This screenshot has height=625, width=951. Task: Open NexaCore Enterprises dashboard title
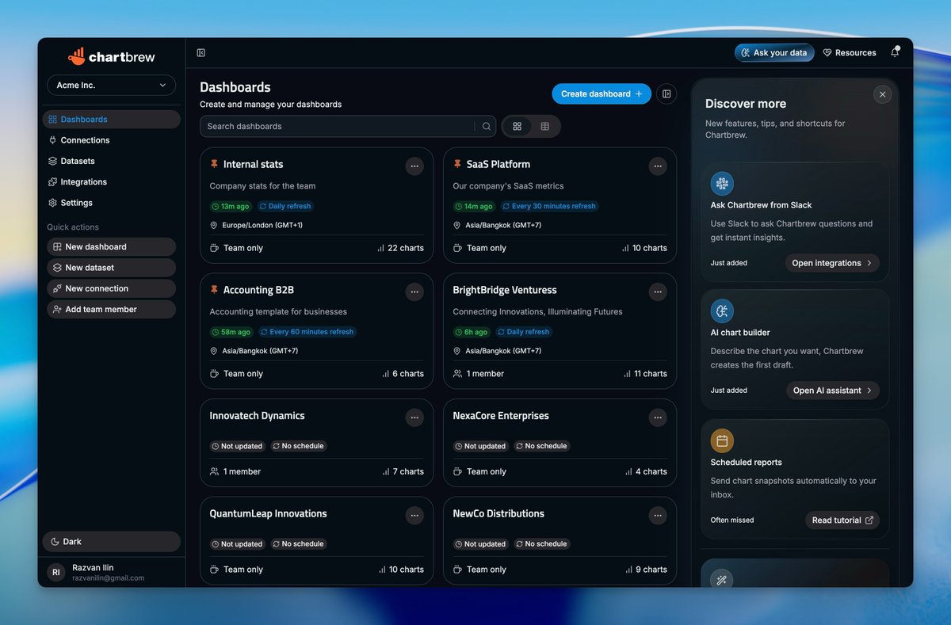point(501,416)
